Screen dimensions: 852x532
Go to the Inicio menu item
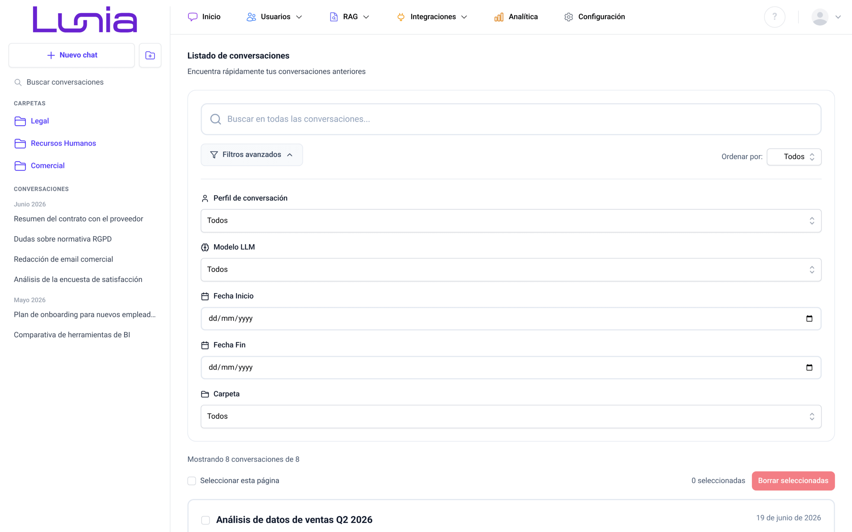pos(204,17)
